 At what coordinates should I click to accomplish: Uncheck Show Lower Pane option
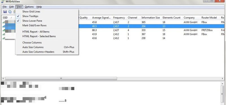coord(47,21)
